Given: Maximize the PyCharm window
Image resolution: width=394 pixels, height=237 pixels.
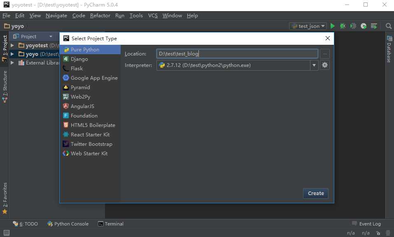Looking at the screenshot, I should pyautogui.click(x=366, y=5).
